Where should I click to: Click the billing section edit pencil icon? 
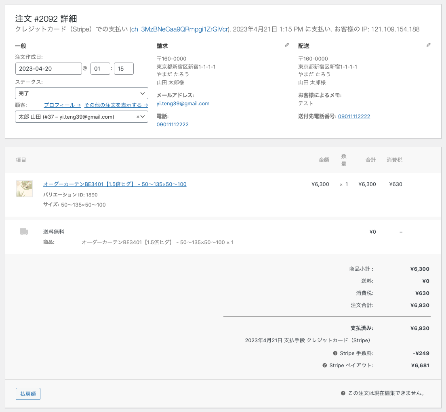point(287,45)
